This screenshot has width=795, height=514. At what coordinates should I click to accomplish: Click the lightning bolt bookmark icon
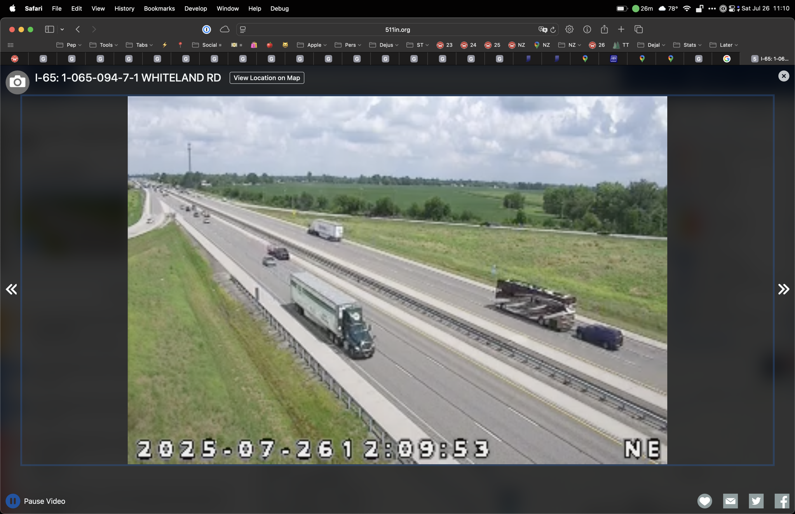point(165,45)
